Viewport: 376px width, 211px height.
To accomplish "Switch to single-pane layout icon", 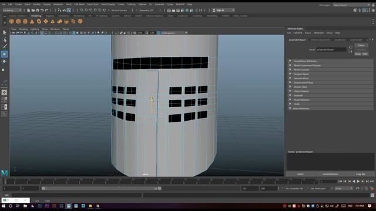I will pyautogui.click(x=4, y=93).
